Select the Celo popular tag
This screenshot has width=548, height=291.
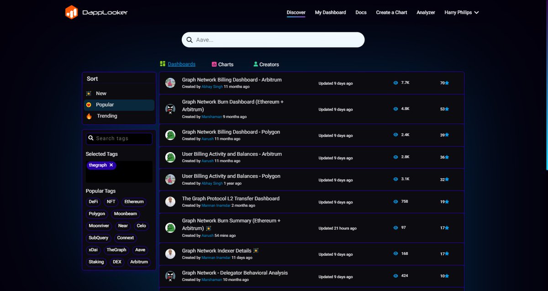pos(141,226)
